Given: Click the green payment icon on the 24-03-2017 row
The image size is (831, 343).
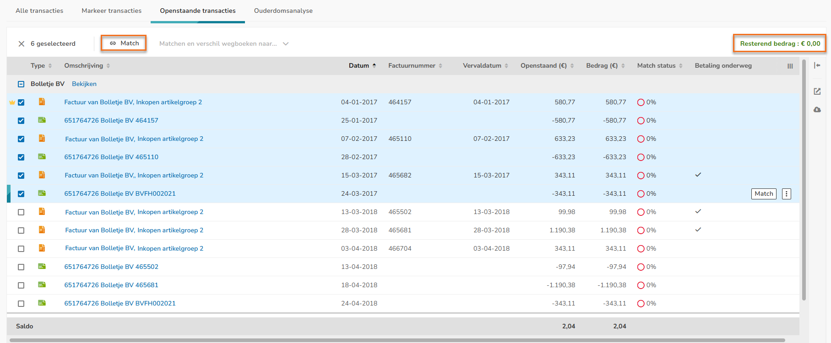Looking at the screenshot, I should tap(42, 193).
